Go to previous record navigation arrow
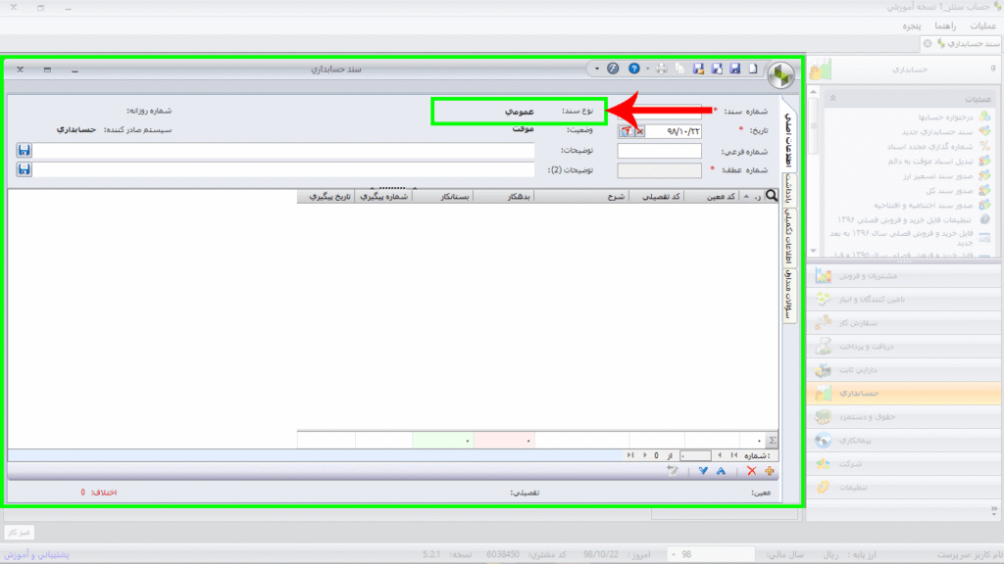The image size is (1004, 564). tap(720, 455)
